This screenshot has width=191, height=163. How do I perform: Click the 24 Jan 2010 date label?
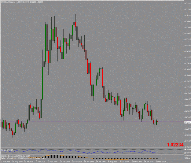pyautogui.click(x=149, y=162)
